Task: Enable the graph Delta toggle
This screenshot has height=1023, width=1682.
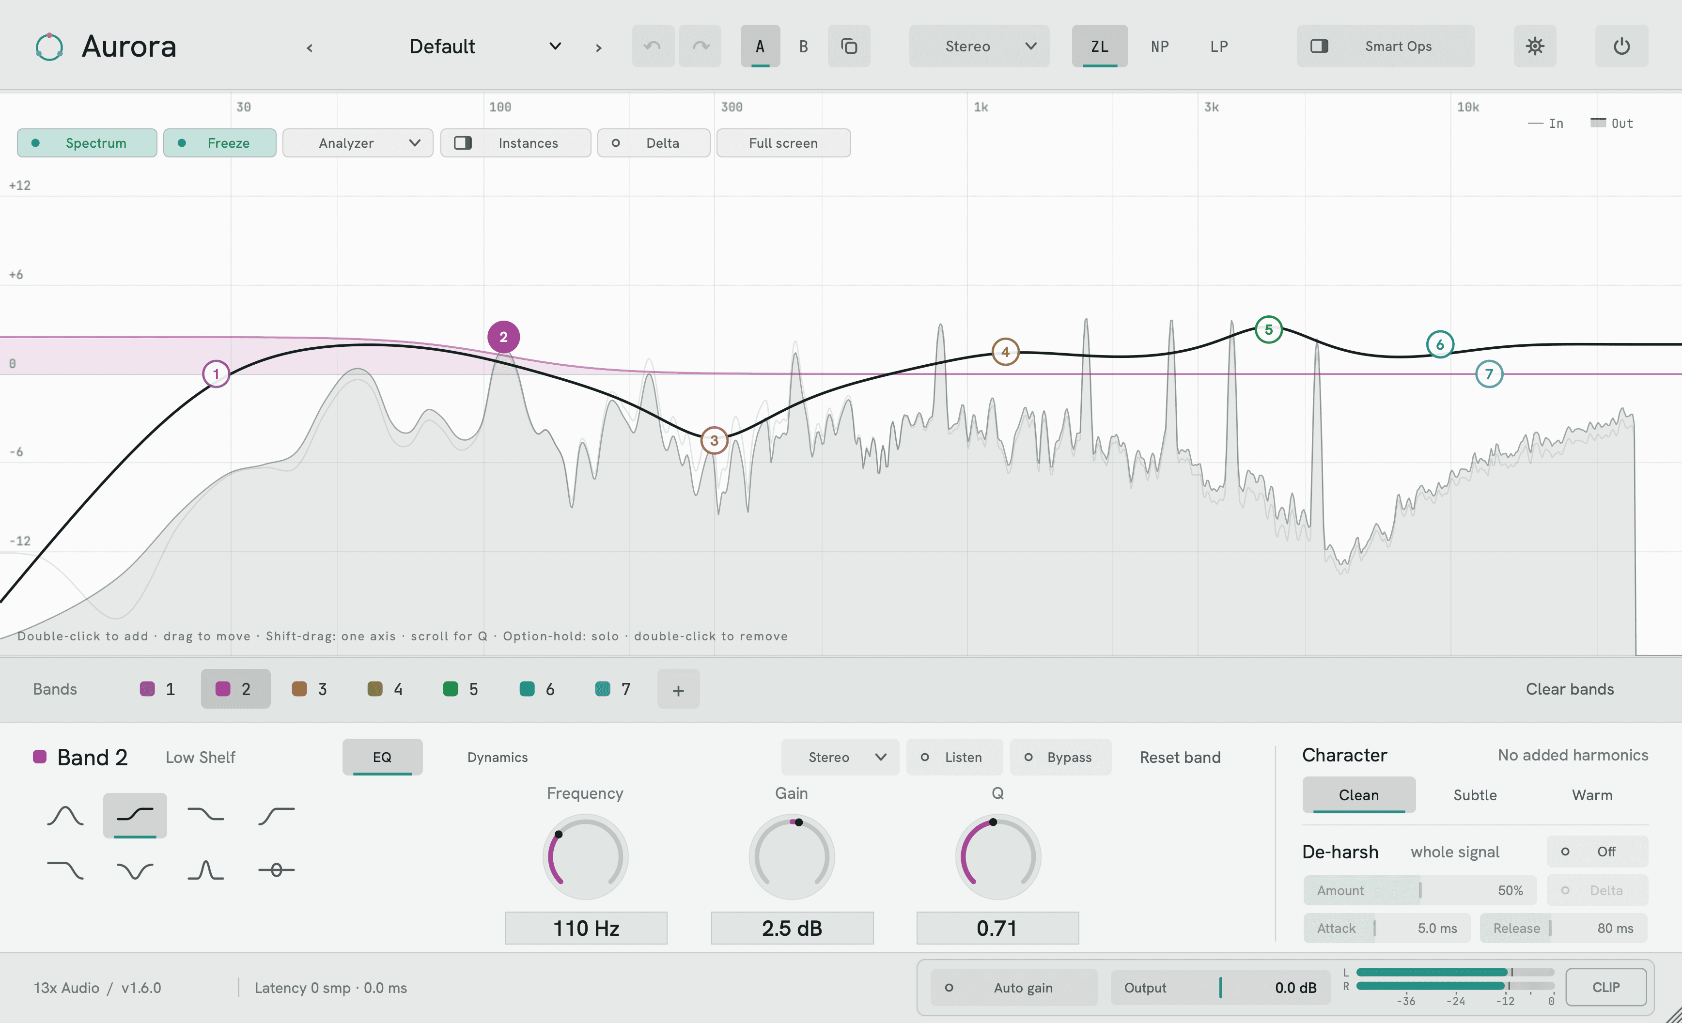Action: 654,143
